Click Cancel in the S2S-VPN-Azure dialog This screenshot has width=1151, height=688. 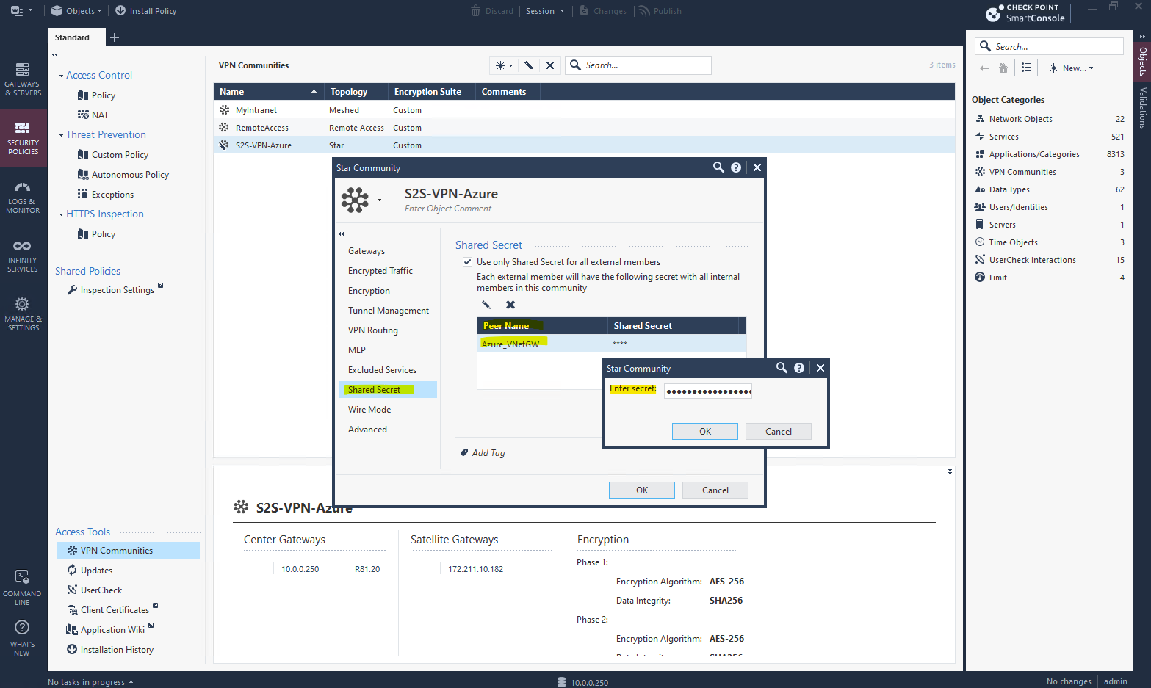point(715,490)
